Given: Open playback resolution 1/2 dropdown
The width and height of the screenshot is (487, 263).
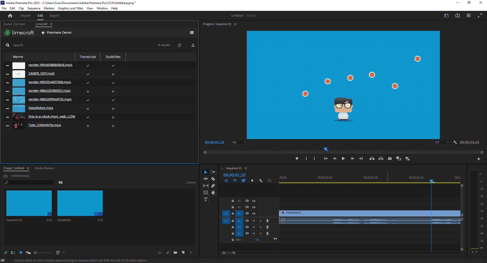Looking at the screenshot, I should click(x=442, y=142).
